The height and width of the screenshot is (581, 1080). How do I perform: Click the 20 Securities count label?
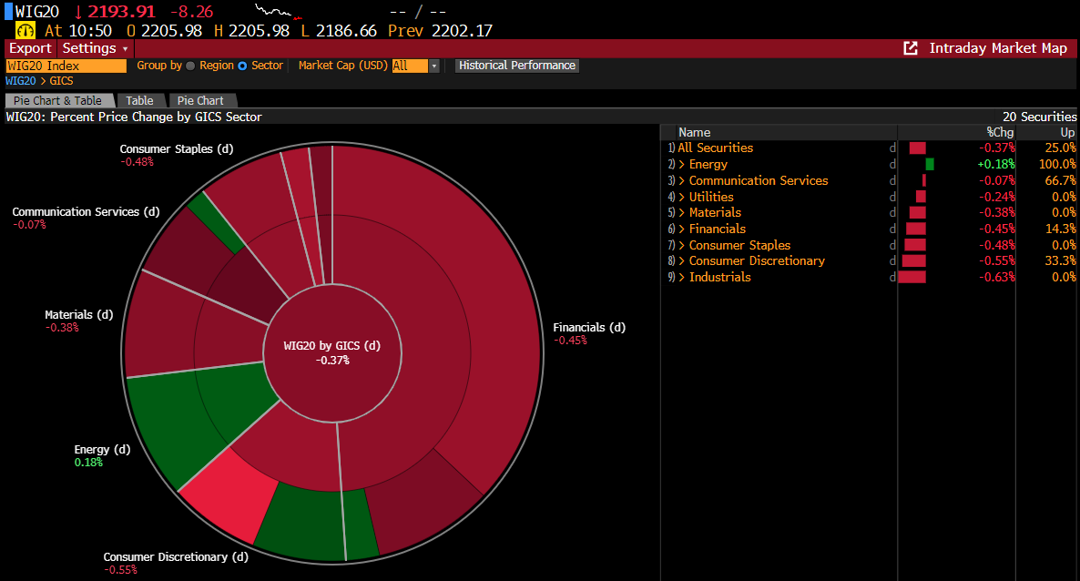pyautogui.click(x=1039, y=117)
